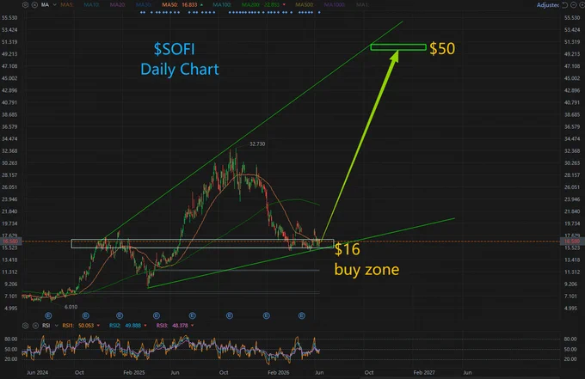Click the zoom in plus icon
This screenshot has height=379, width=585.
coord(582,5)
